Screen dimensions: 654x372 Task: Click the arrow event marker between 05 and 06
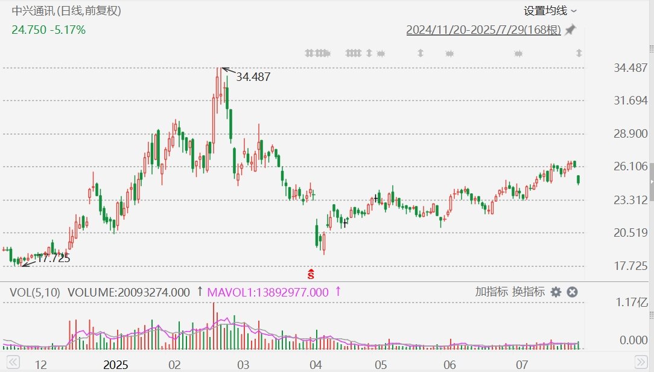point(421,53)
